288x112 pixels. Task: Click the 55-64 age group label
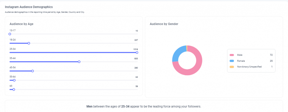(x=12, y=77)
